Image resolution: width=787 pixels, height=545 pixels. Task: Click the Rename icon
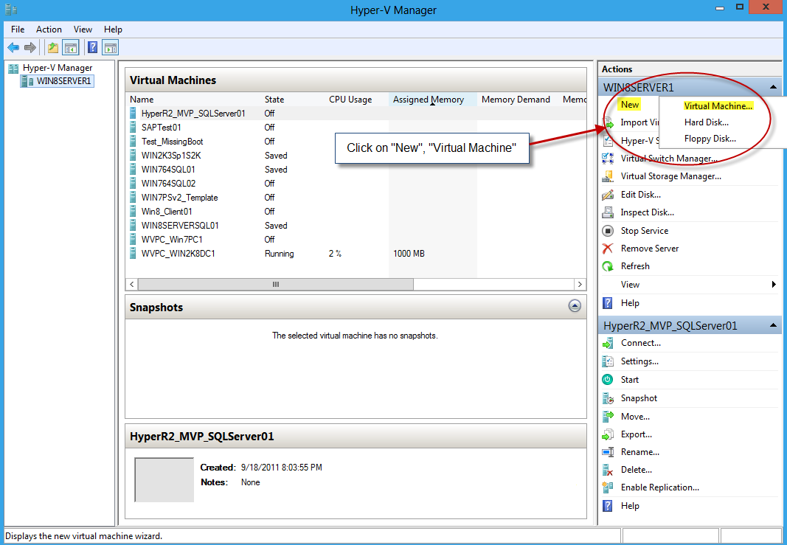(608, 452)
